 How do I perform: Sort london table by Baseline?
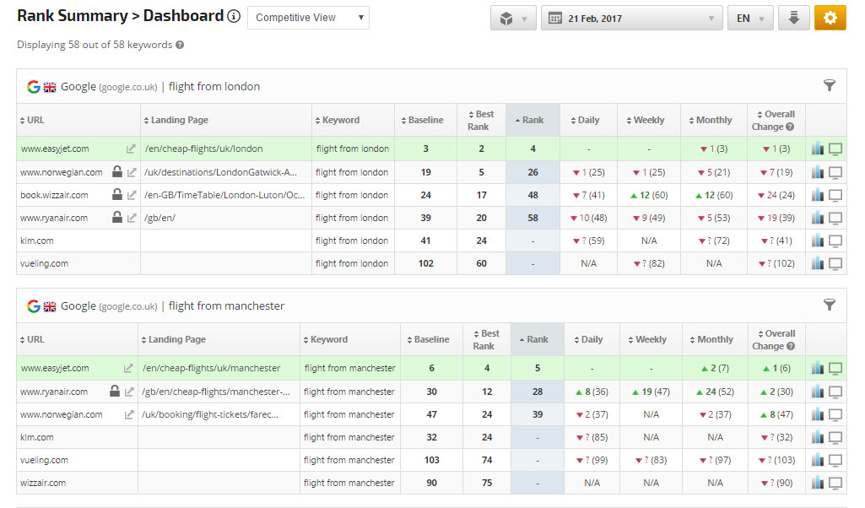422,120
